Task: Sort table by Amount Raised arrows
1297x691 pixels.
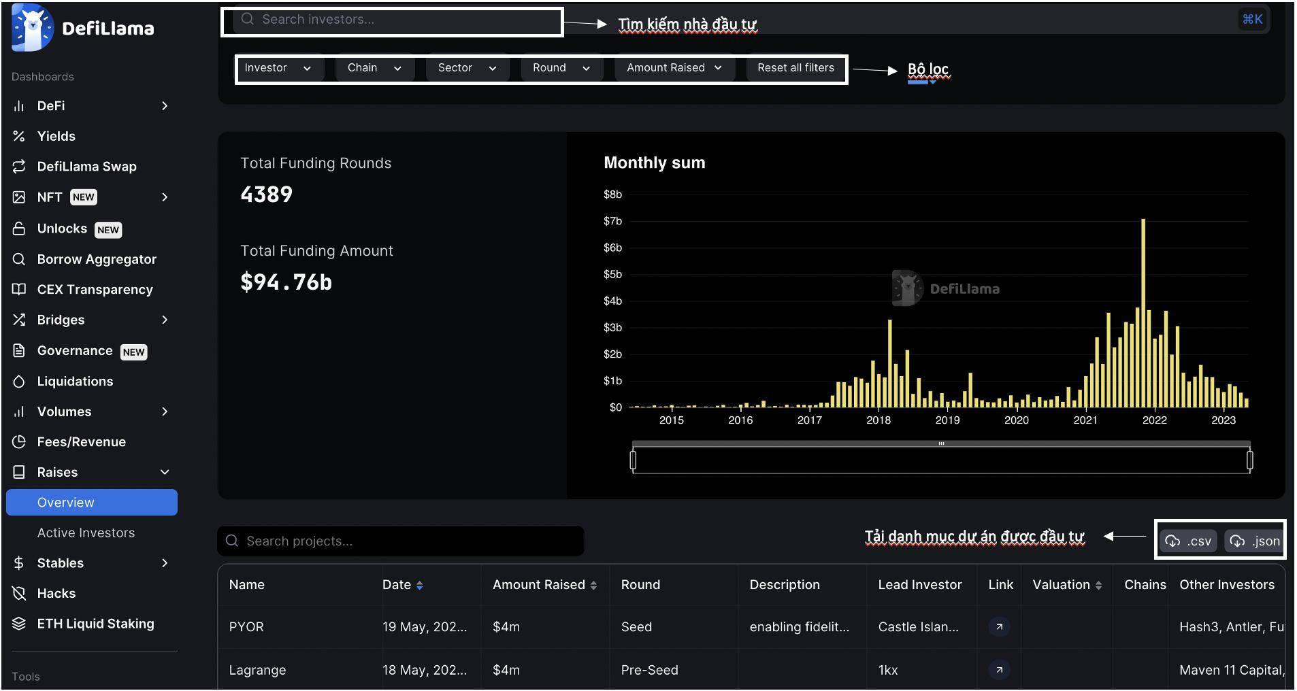Action: coord(593,585)
